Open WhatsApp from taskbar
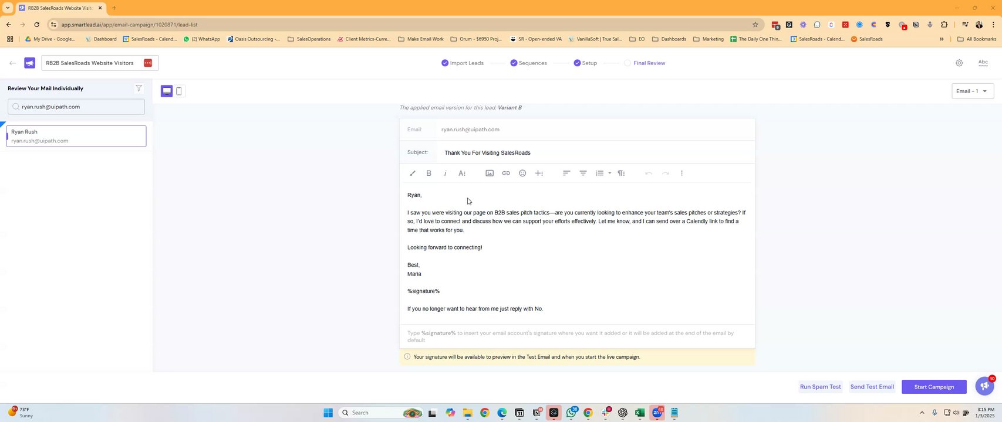The height and width of the screenshot is (422, 1002). [x=571, y=413]
